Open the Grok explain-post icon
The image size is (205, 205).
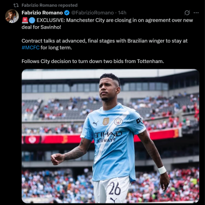tap(187, 13)
